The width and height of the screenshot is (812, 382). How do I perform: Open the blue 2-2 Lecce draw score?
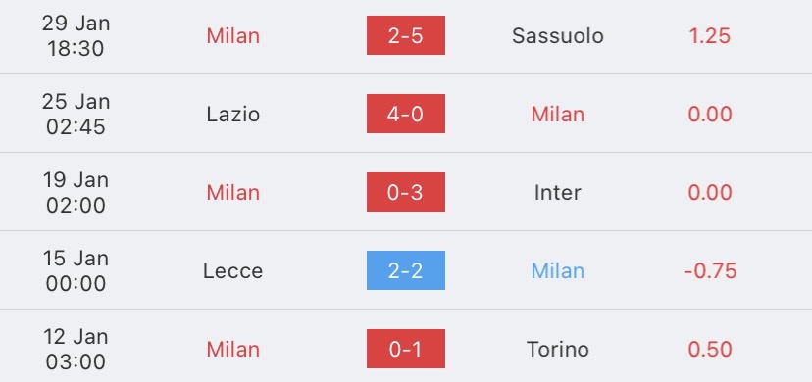click(x=405, y=270)
